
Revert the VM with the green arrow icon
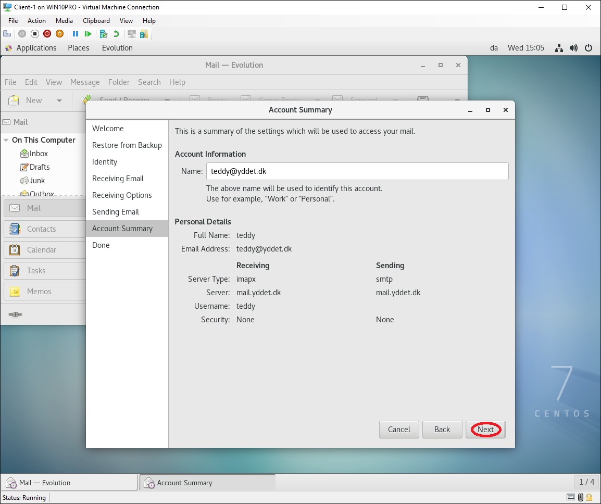116,34
